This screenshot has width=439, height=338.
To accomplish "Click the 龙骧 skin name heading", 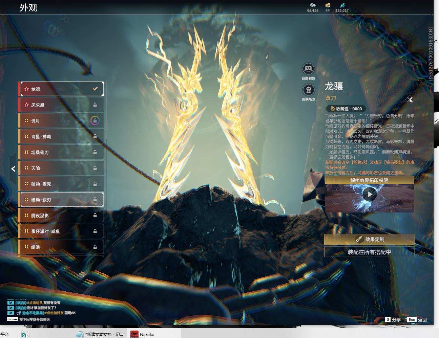I will click(334, 86).
